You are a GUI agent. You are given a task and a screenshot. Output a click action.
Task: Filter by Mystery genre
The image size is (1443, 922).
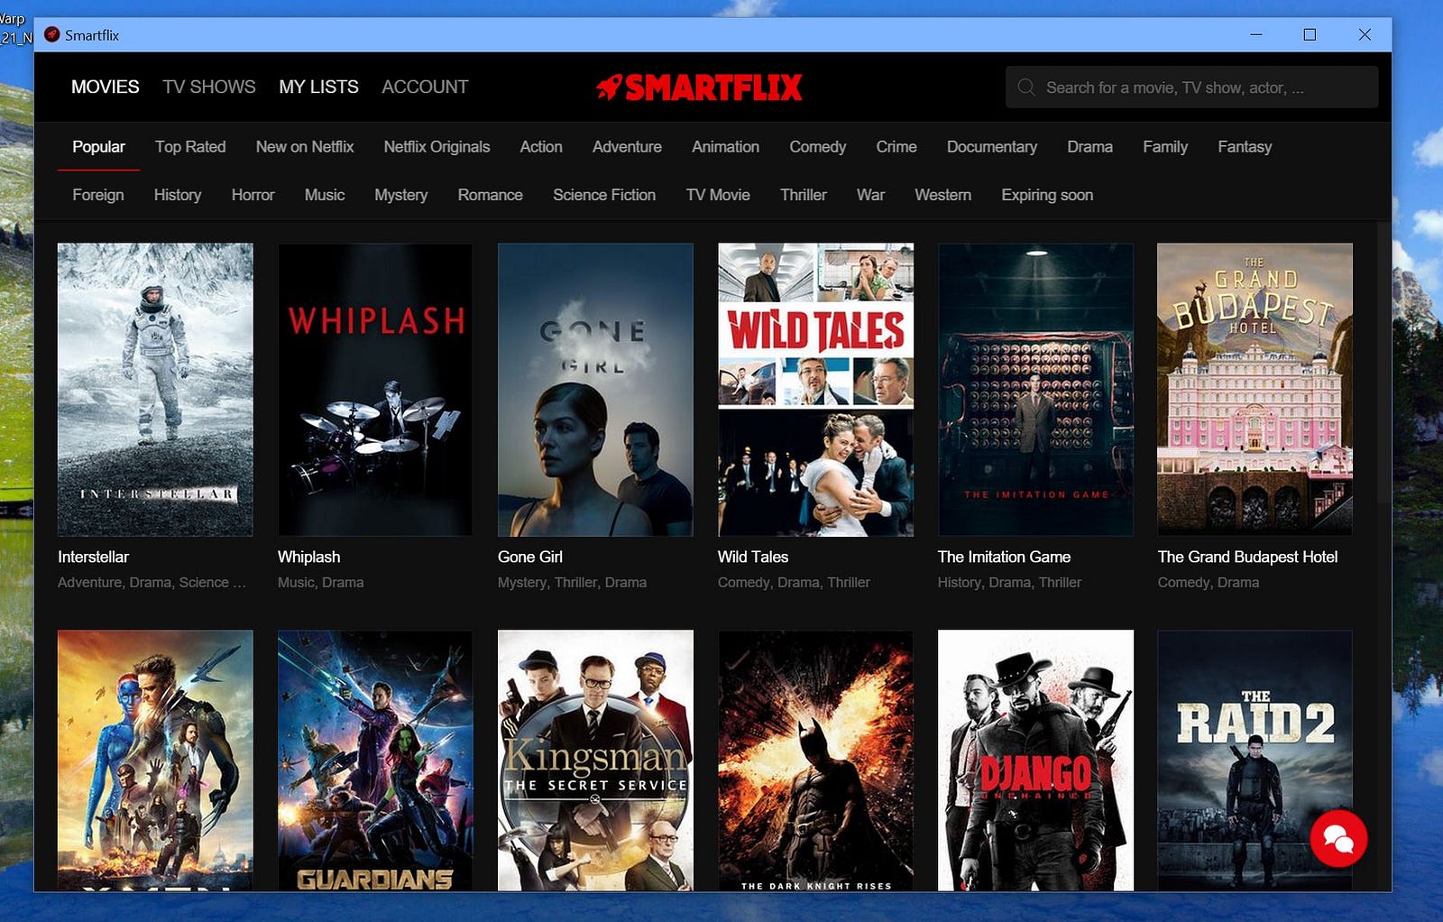click(401, 195)
